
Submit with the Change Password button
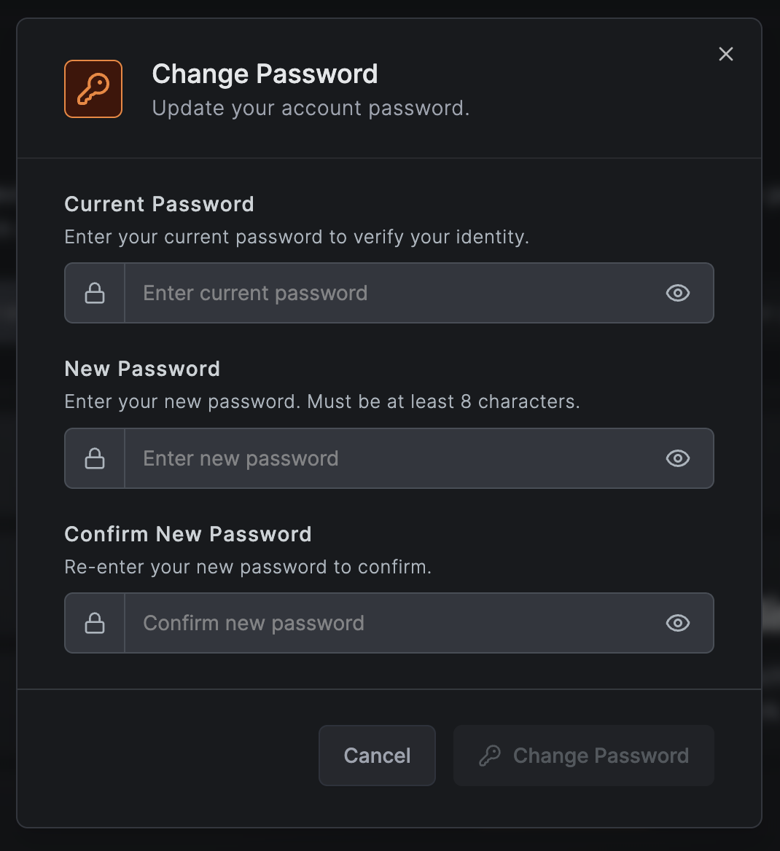tap(583, 756)
